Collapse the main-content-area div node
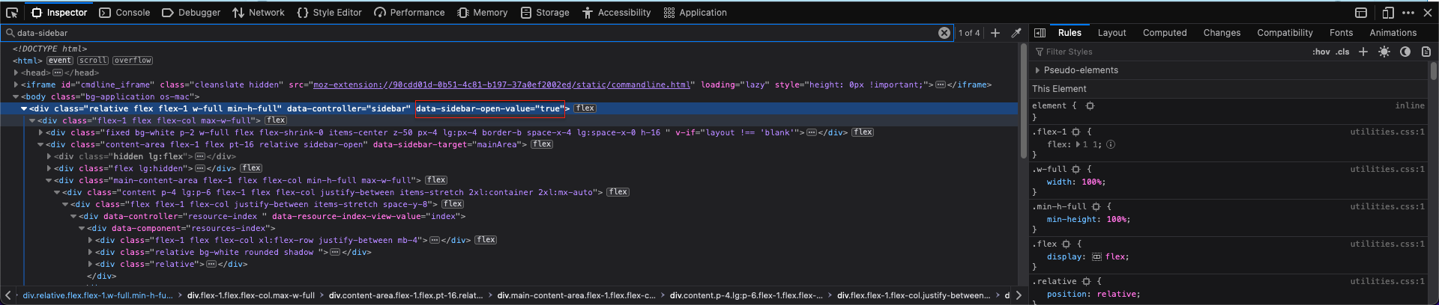Image resolution: width=1439 pixels, height=305 pixels. tap(49, 180)
